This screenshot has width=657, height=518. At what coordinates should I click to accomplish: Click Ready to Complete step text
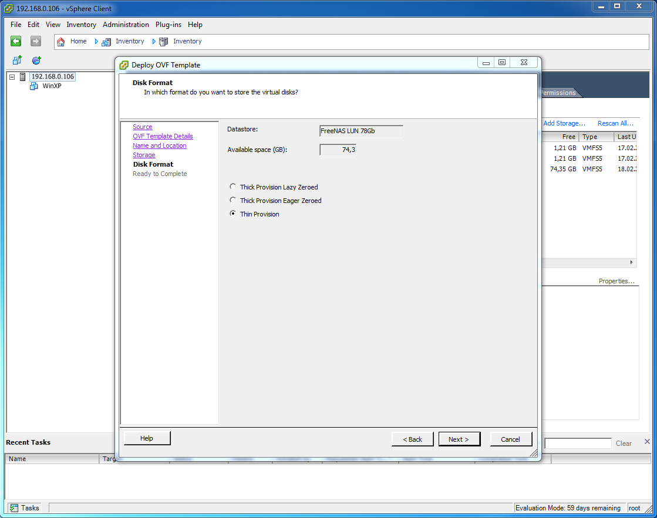point(160,174)
